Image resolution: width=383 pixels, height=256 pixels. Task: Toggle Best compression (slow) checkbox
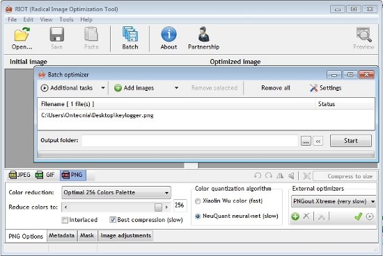click(113, 220)
